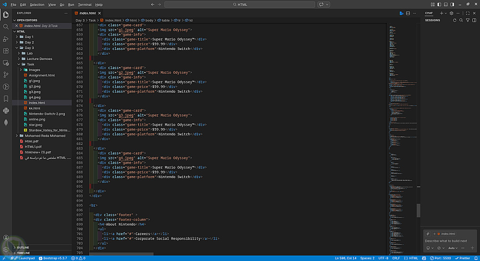Click Customize Layout icon in title bar
Viewport: 480px width, 261px height.
coord(432,5)
